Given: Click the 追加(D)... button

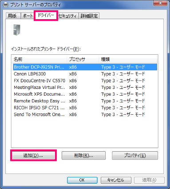Looking at the screenshot, I should coord(33,156).
